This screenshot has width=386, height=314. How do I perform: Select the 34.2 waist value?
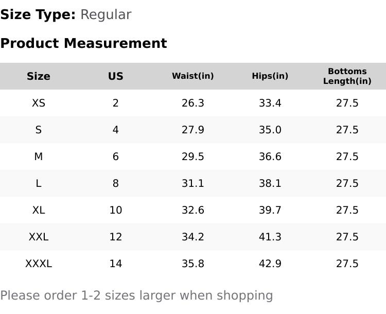point(193,237)
